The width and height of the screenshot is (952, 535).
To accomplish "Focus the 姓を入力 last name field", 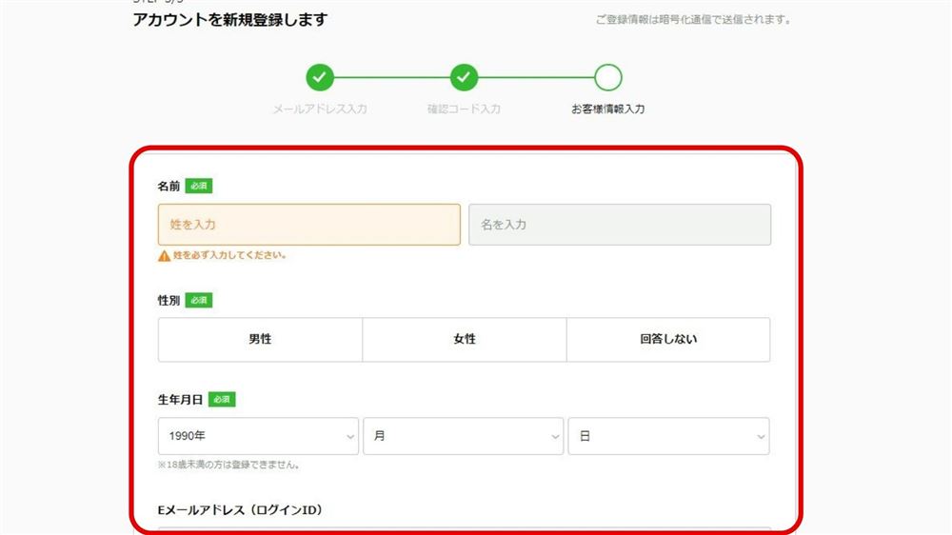I will [x=309, y=225].
